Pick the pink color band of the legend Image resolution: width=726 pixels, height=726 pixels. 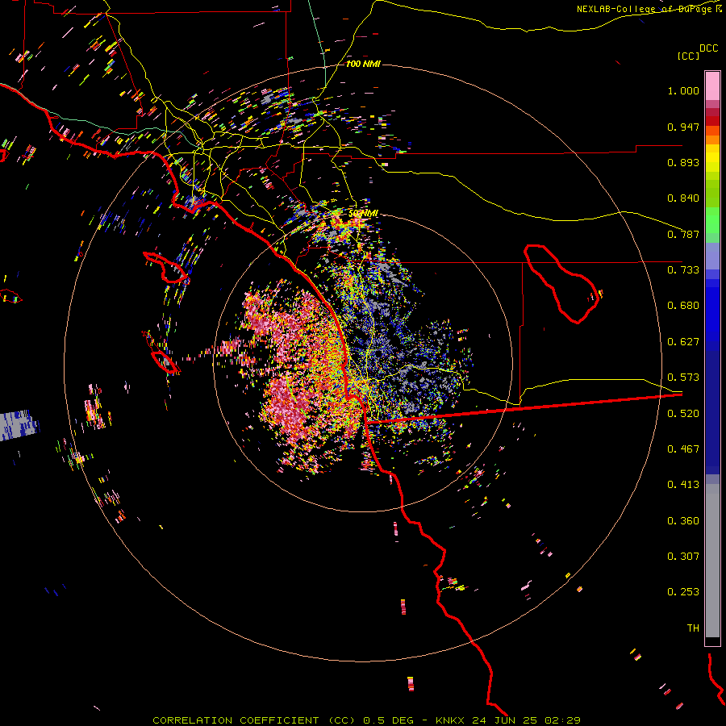712,86
